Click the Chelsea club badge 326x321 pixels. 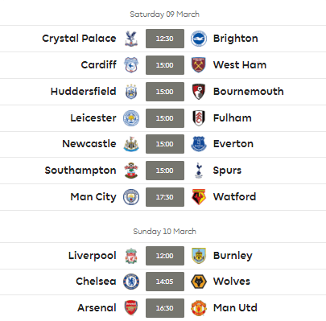[131, 282]
